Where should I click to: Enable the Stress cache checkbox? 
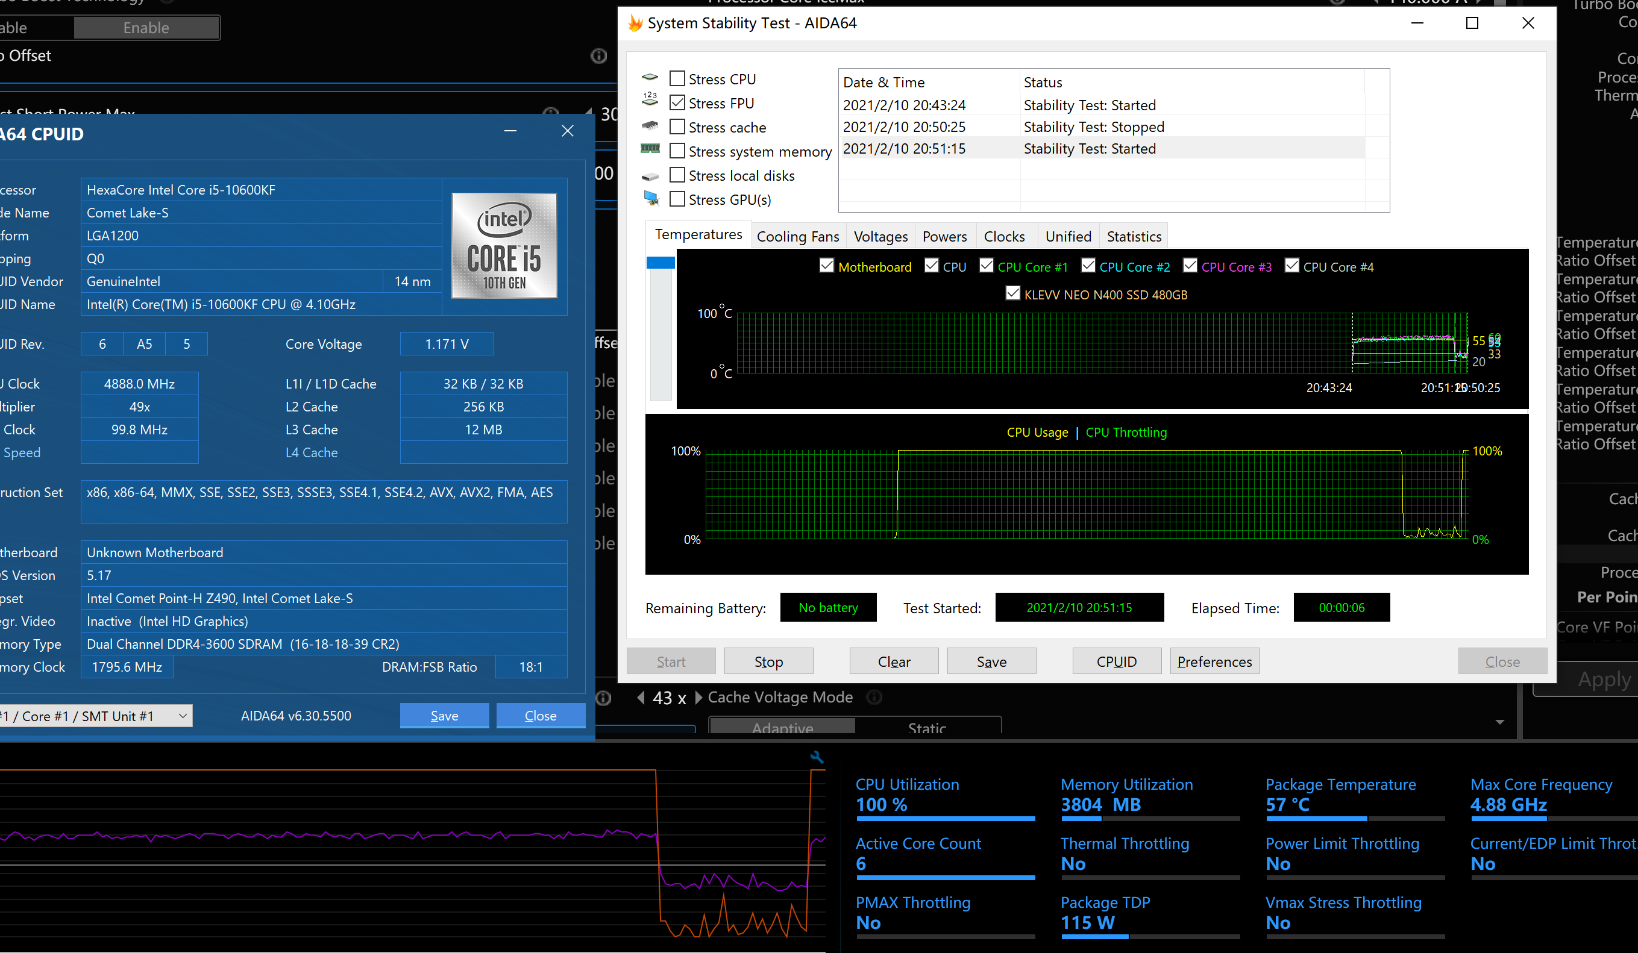click(677, 127)
